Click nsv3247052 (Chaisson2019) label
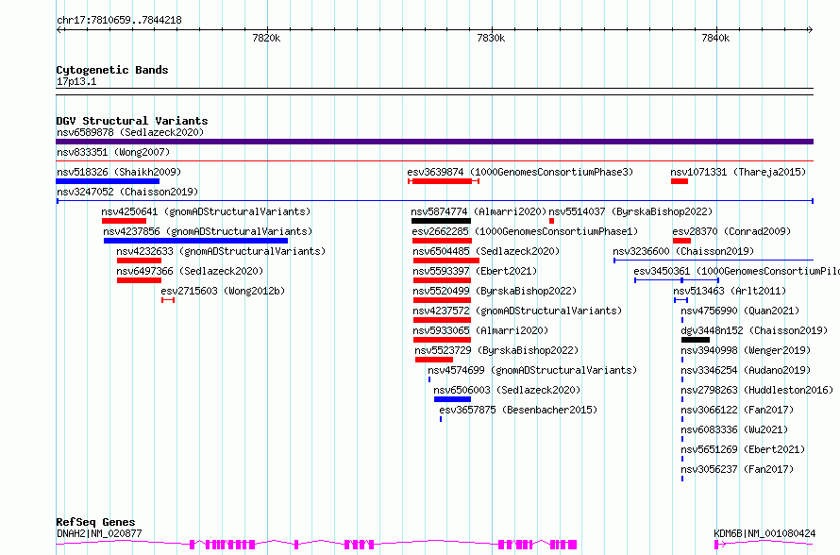 pyautogui.click(x=127, y=192)
